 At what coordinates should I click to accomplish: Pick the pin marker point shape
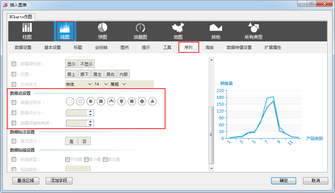click(x=122, y=101)
